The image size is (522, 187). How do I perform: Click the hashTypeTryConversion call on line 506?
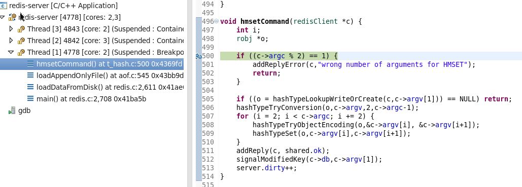[327, 108]
